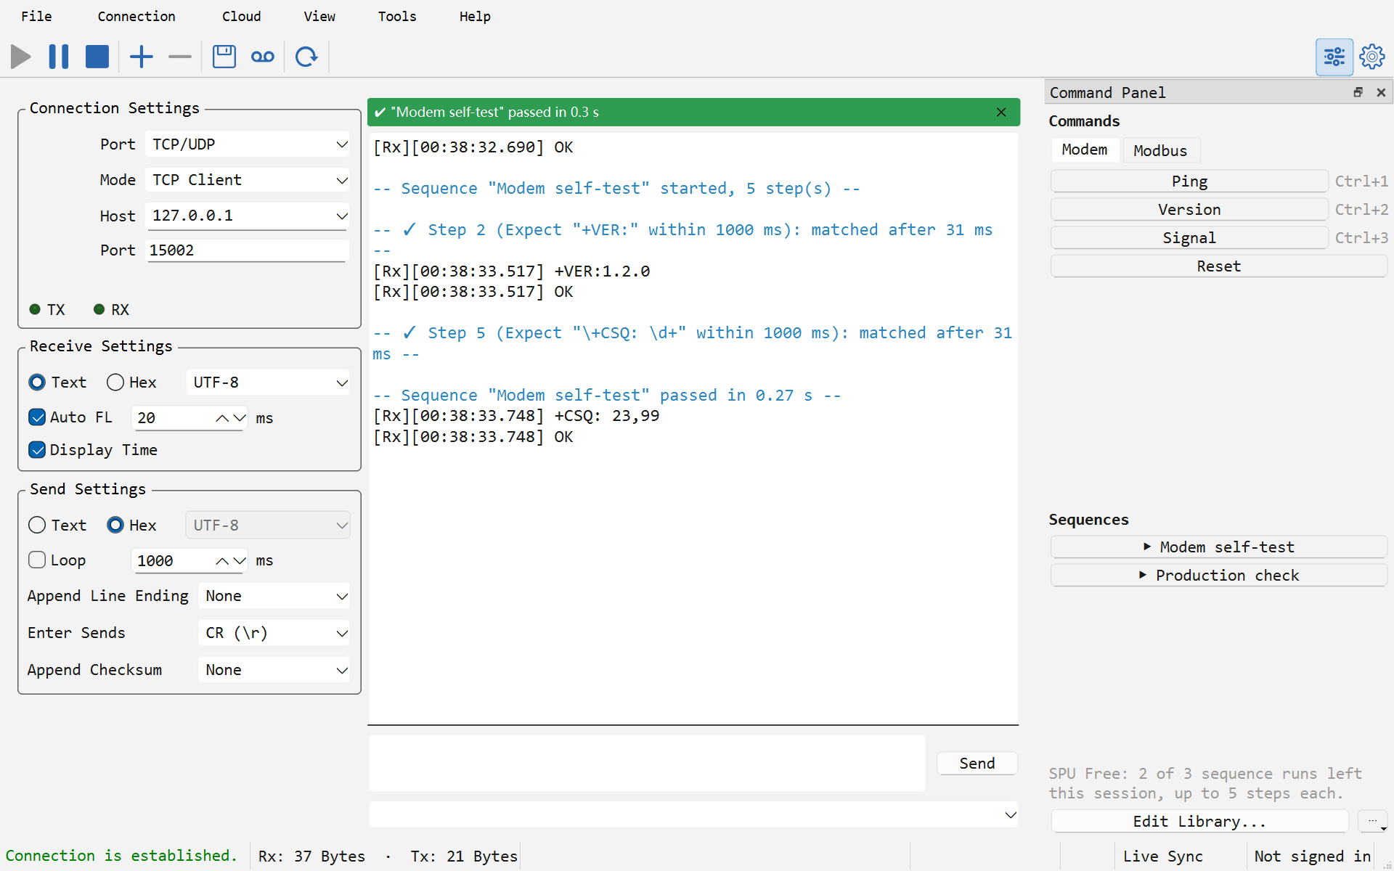This screenshot has height=871, width=1394.
Task: Expand the Mode TCP Client dropdown
Action: coord(248,180)
